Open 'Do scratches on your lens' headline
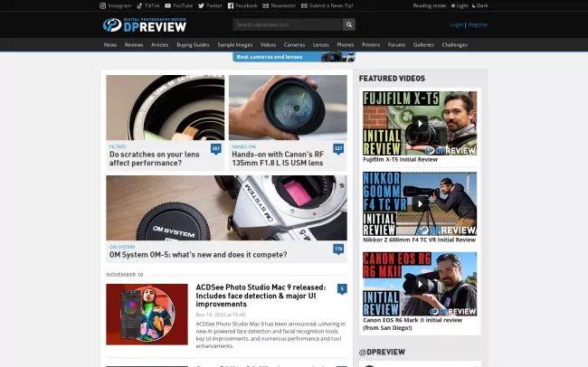 click(x=155, y=158)
